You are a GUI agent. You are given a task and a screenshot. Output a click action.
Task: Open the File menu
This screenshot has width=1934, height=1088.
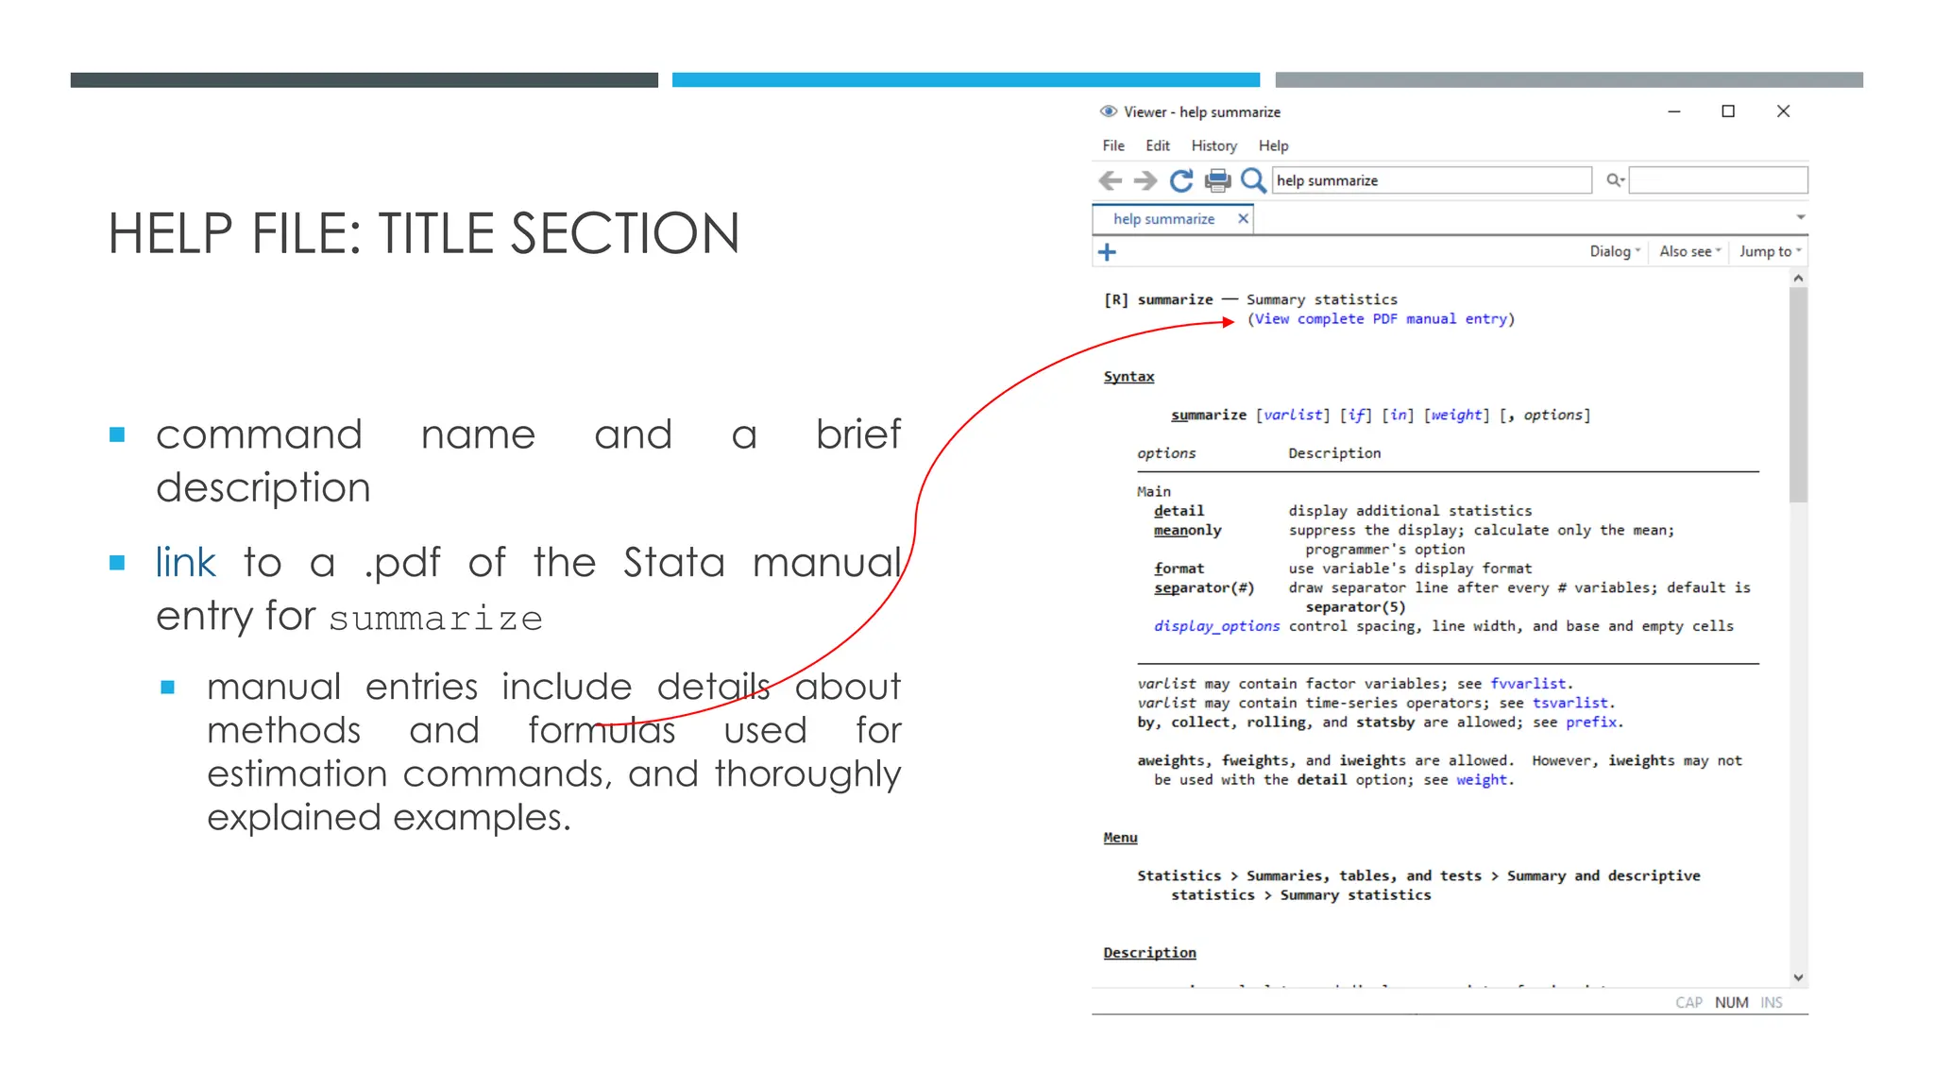(1113, 145)
